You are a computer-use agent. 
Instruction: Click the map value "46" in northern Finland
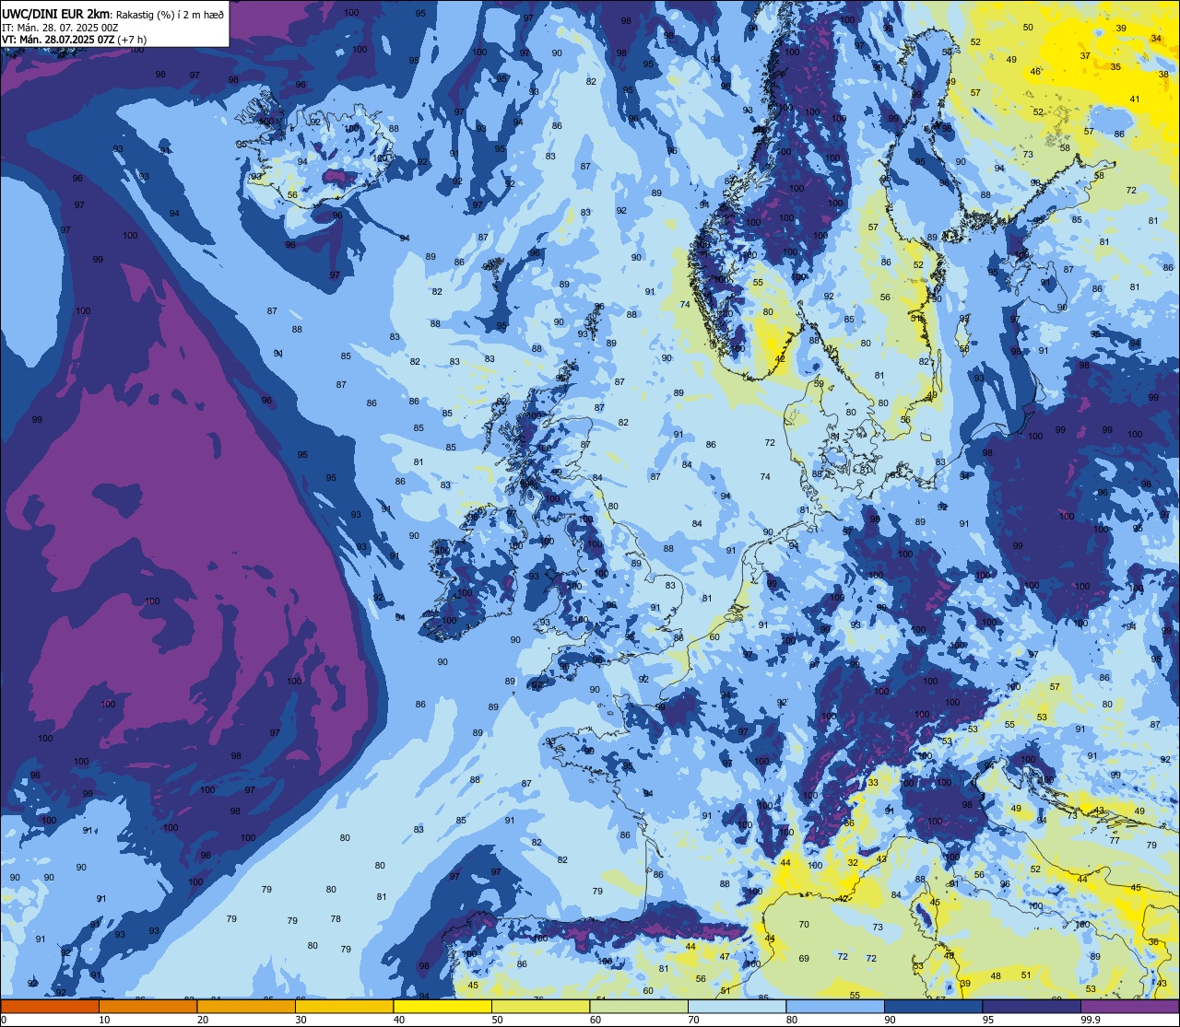click(x=1035, y=71)
